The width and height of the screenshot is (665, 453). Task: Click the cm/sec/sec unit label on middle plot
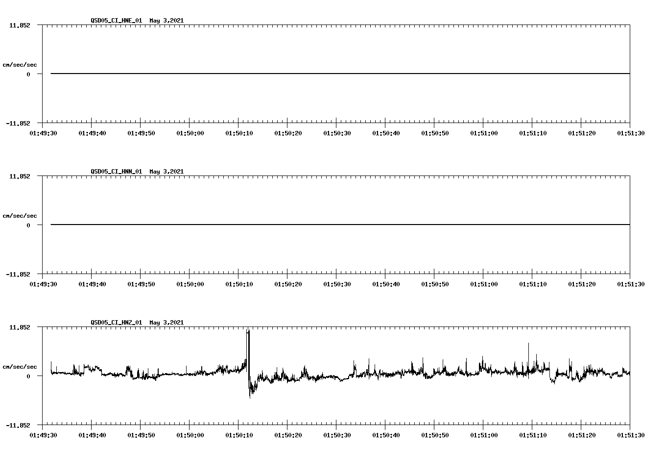(x=20, y=215)
